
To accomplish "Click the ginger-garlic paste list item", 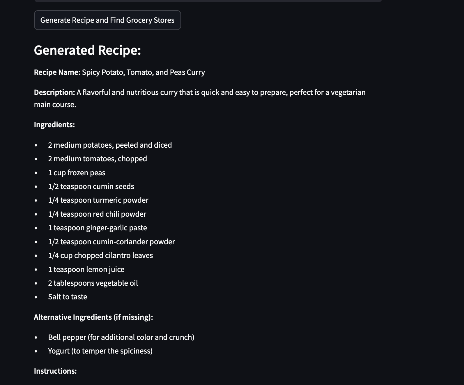I will pos(98,228).
